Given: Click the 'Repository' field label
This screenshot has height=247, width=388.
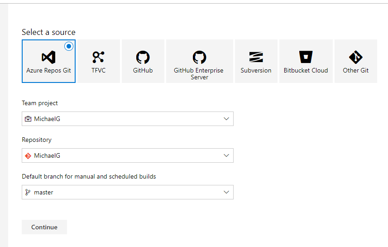Looking at the screenshot, I should pos(37,140).
